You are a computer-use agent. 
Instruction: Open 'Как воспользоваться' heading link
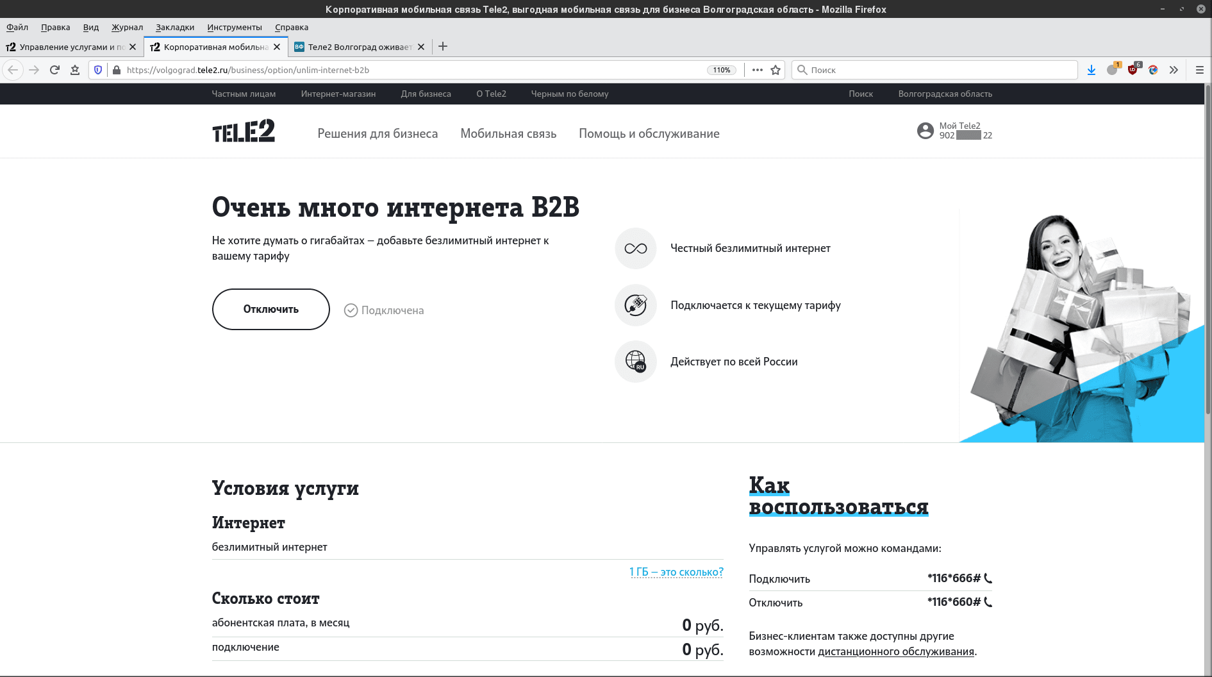(838, 496)
